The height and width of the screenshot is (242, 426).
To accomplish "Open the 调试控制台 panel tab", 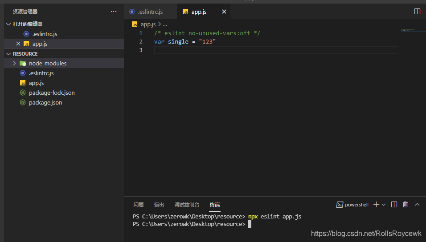I will coord(187,205).
